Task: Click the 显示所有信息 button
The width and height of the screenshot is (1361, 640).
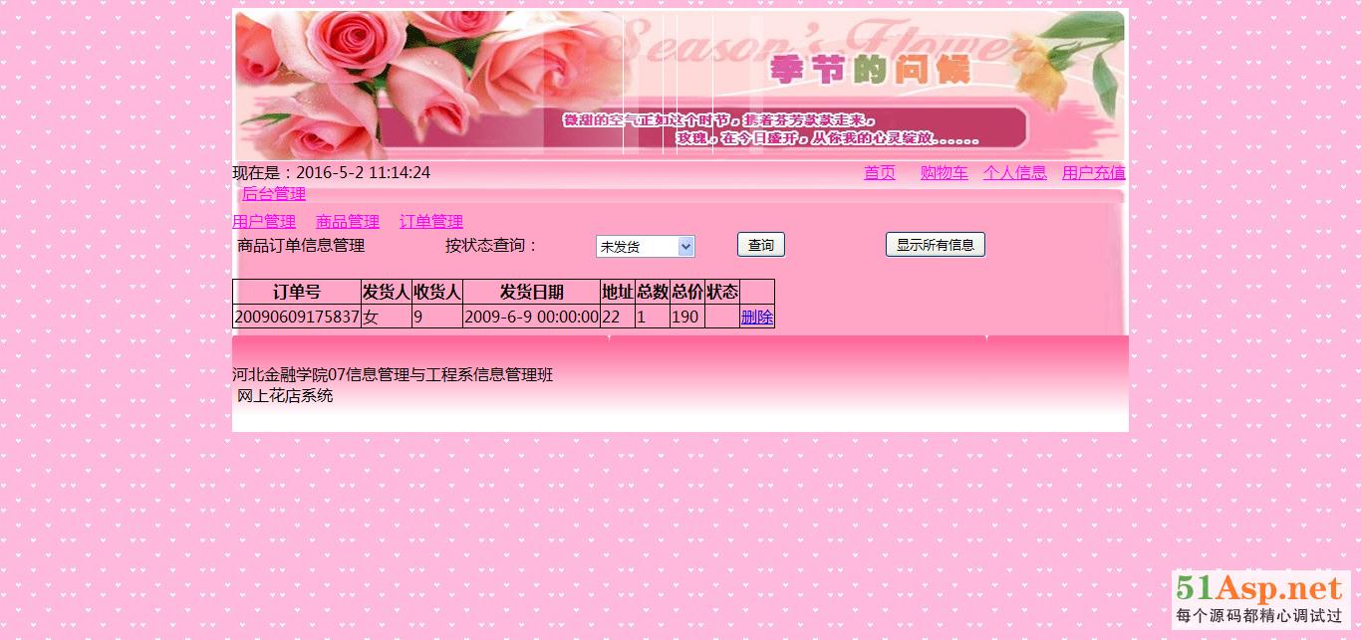Action: click(935, 245)
